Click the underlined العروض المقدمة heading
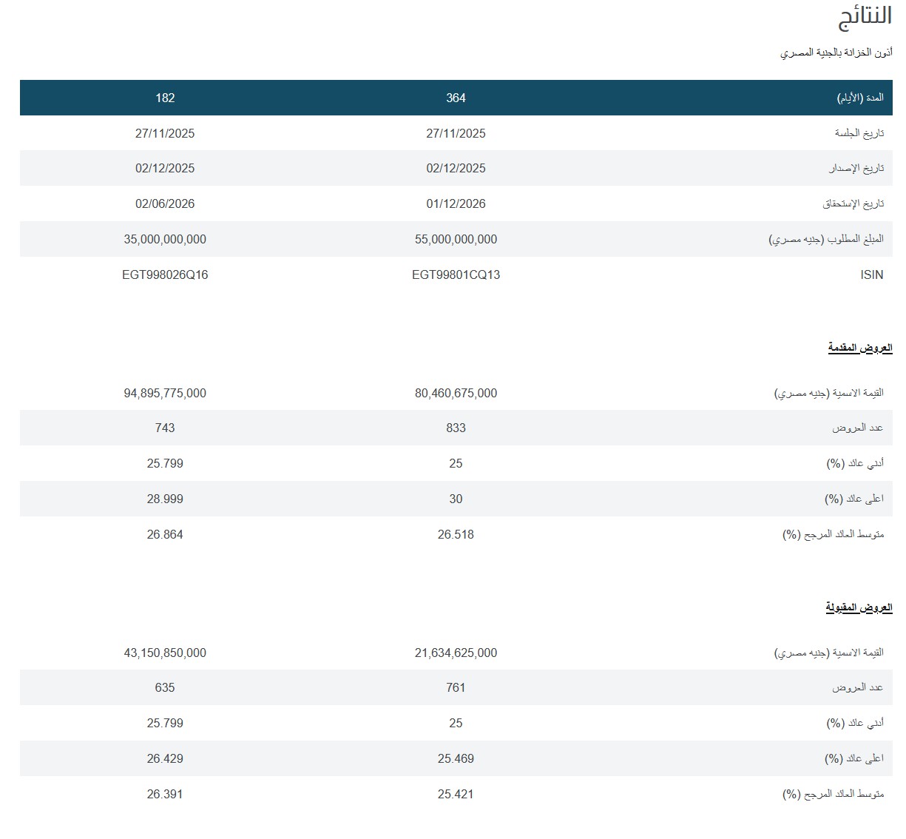This screenshot has width=906, height=839. click(859, 348)
